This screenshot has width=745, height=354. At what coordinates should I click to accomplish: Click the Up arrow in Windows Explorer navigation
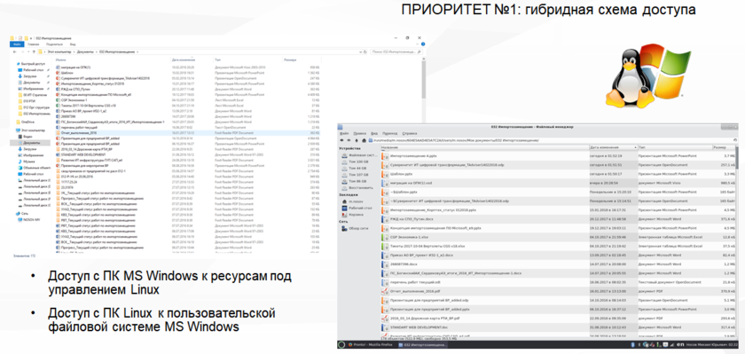pyautogui.click(x=34, y=51)
